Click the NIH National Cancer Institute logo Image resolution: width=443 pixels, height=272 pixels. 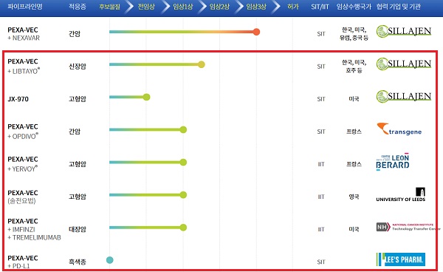click(408, 227)
